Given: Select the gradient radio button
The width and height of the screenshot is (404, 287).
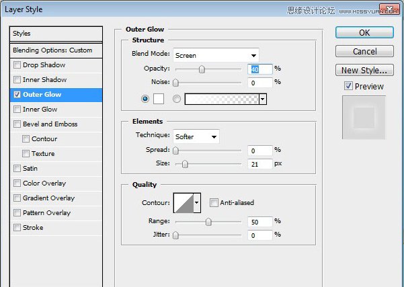Looking at the screenshot, I should (x=177, y=98).
